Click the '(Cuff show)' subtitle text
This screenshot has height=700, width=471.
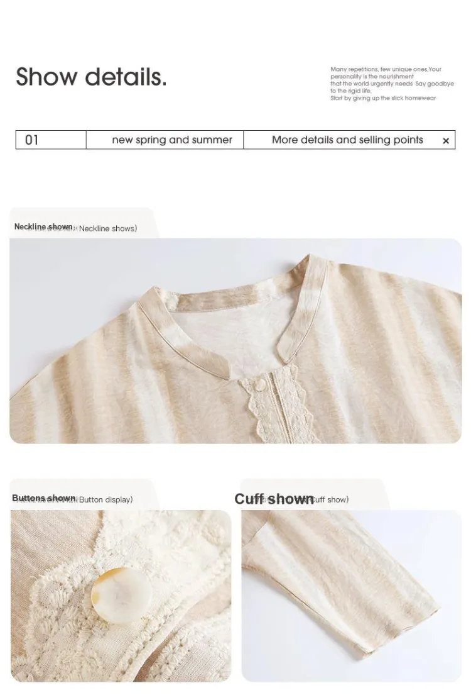[330, 499]
